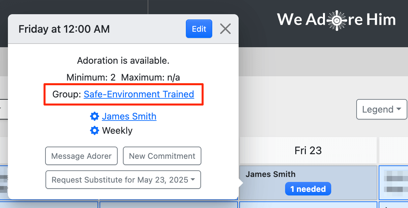This screenshot has width=408, height=208.
Task: Click the 1 needed badge
Action: 308,189
